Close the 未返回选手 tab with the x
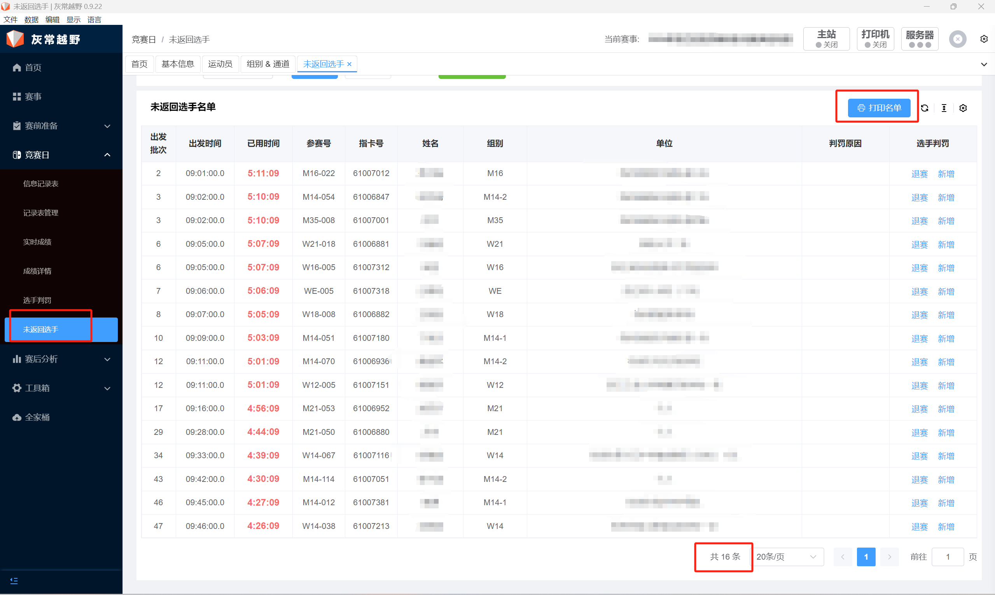The image size is (995, 595). (x=349, y=64)
